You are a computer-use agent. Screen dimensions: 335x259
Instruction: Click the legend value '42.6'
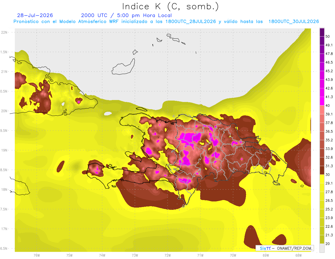[x=329, y=88]
